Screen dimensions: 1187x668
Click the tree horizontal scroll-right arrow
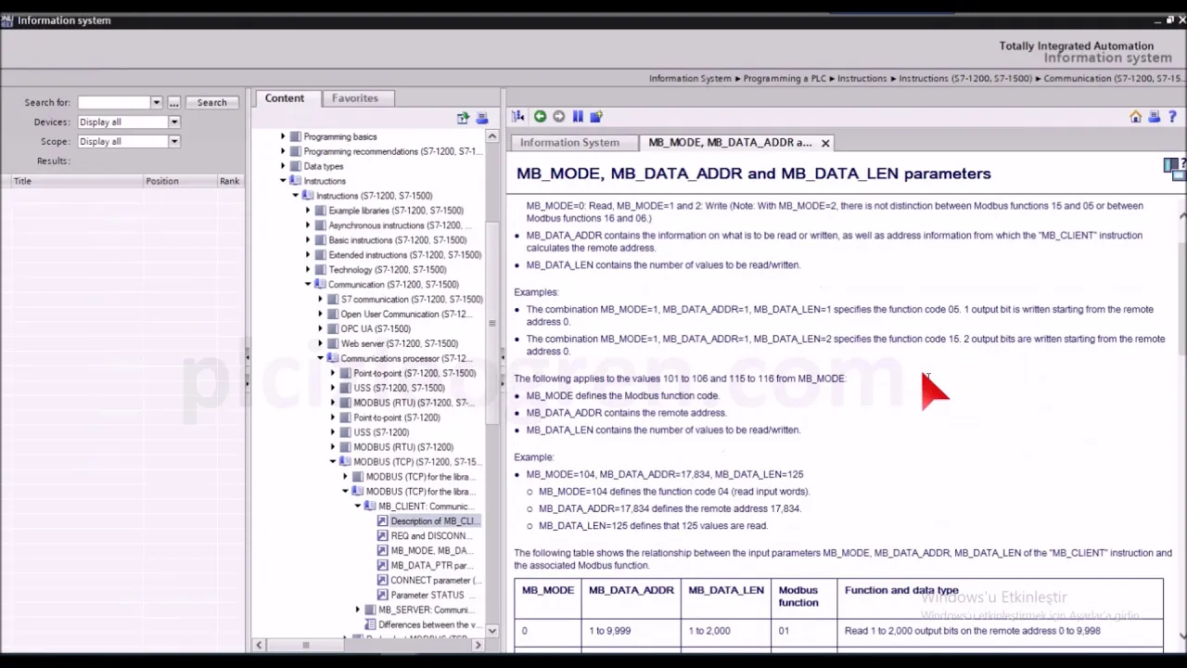tap(479, 645)
